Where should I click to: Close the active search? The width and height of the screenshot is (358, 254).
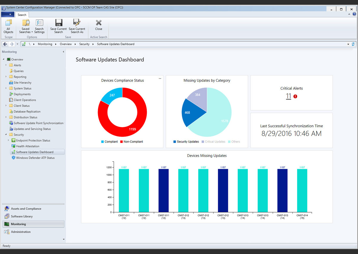98,25
